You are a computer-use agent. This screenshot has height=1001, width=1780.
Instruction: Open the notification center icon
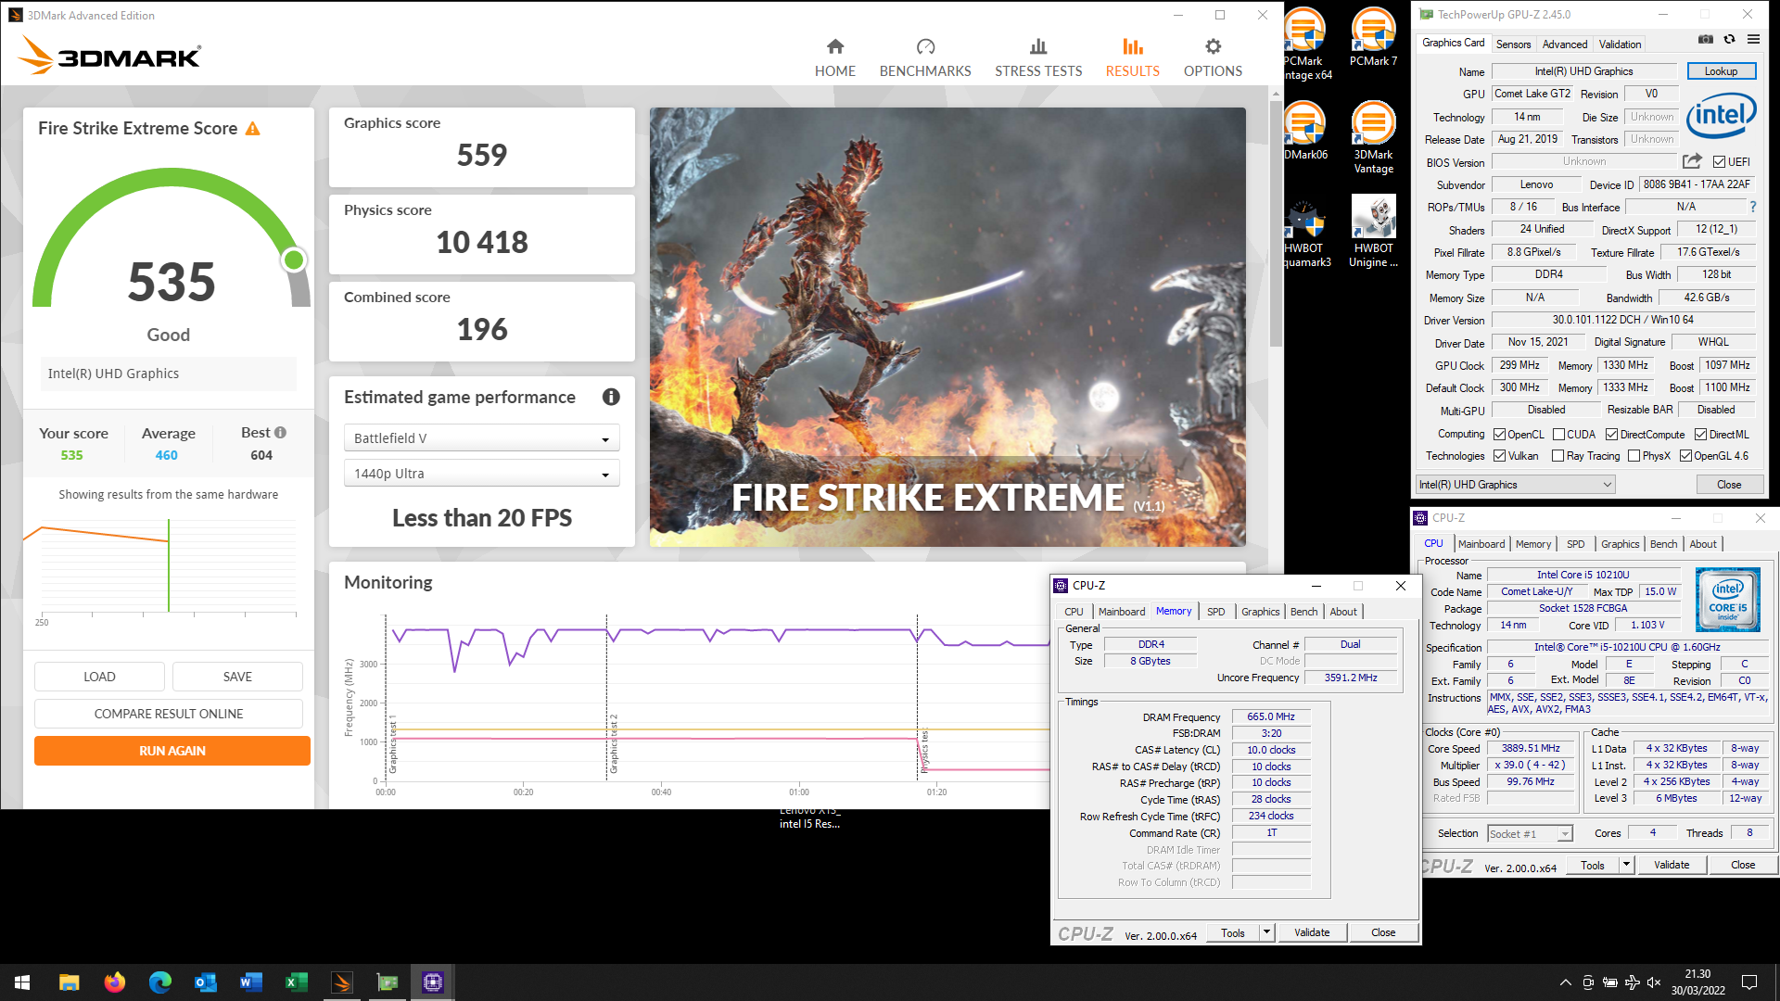click(1749, 982)
